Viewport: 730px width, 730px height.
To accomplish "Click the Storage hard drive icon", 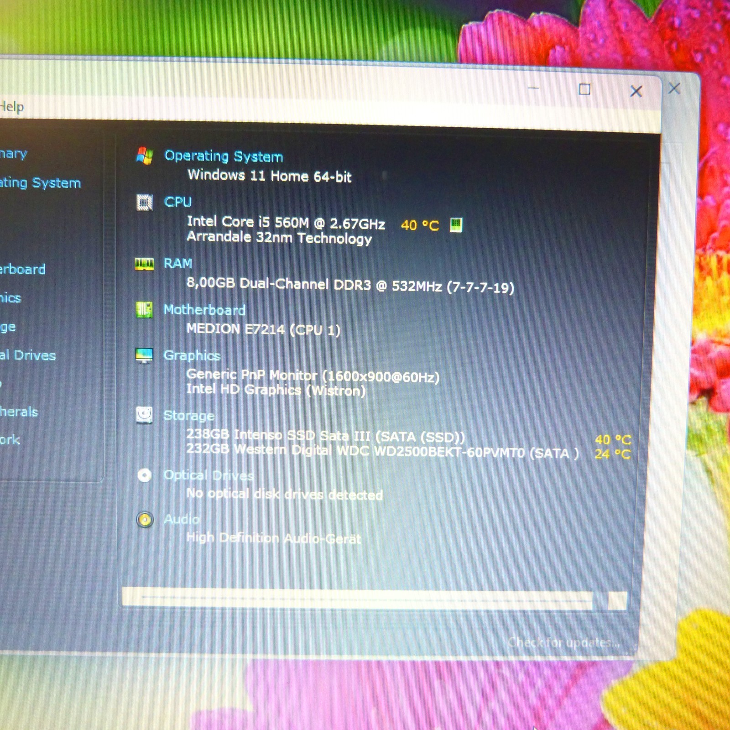I will (x=144, y=415).
